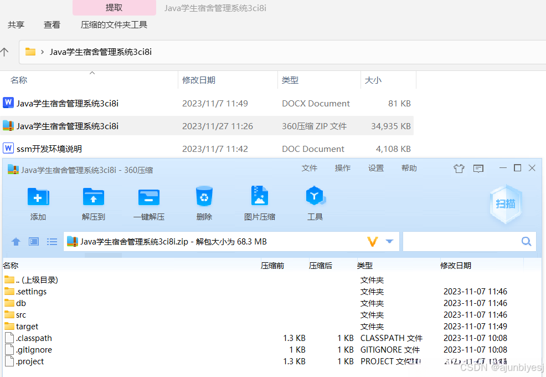546x377 pixels.
Task: Select the .project file icon
Action: [10, 361]
